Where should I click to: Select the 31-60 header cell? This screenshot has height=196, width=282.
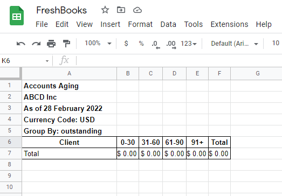coord(151,142)
